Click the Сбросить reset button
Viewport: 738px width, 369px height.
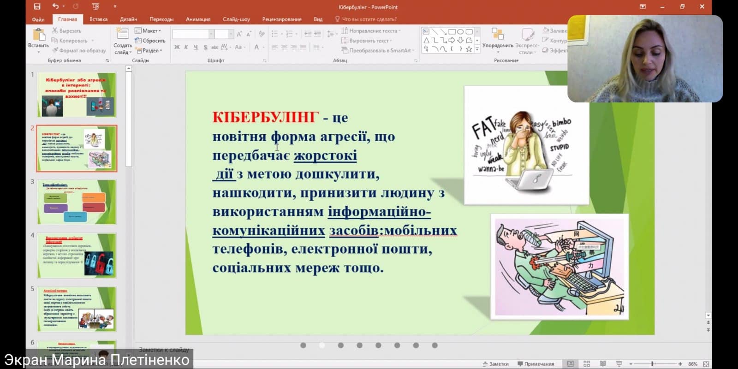coord(150,41)
